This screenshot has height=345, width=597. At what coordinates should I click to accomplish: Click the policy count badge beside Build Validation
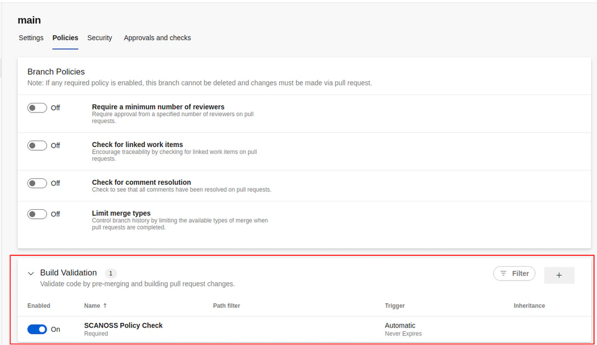(110, 273)
